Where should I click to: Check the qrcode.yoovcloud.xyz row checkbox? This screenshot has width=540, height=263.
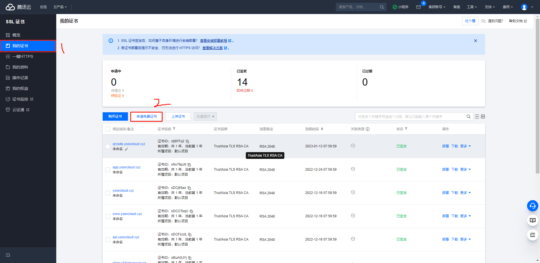click(x=108, y=147)
